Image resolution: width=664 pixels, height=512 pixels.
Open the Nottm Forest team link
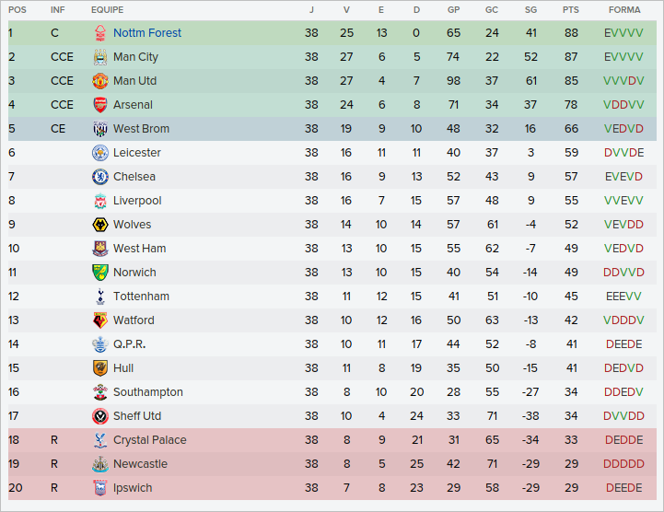click(146, 33)
